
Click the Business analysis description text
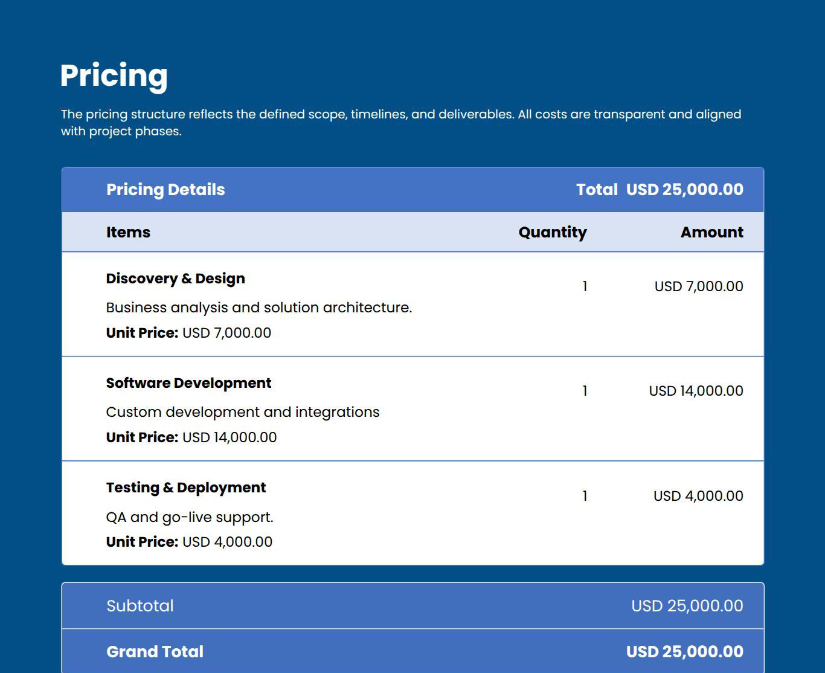pyautogui.click(x=259, y=307)
